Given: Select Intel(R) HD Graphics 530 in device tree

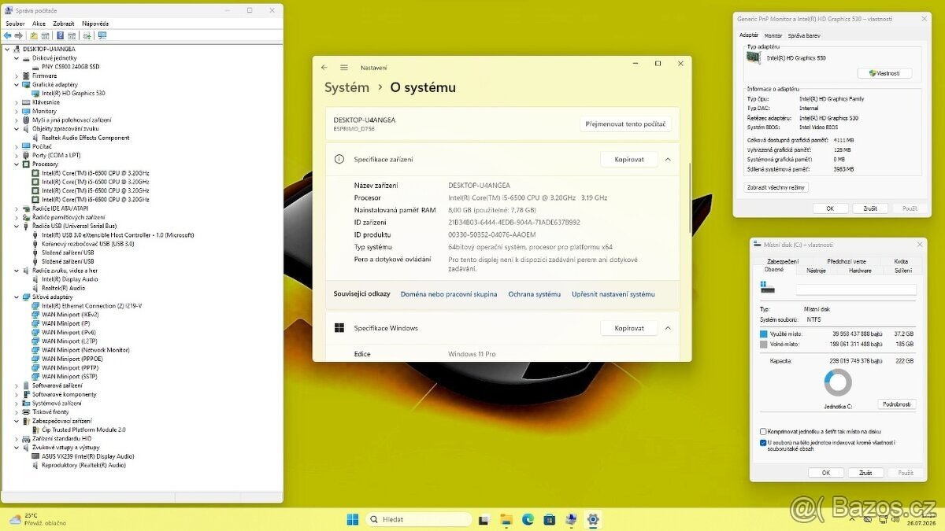Looking at the screenshot, I should (x=73, y=93).
